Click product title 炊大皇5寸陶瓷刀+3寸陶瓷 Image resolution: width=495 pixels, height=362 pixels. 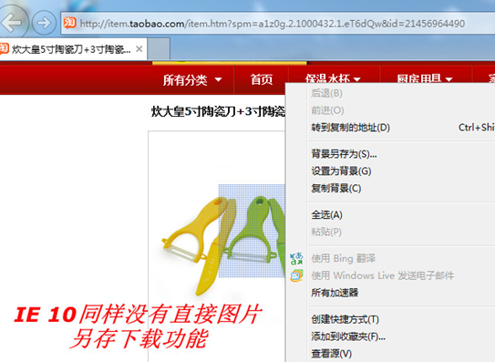coord(218,111)
